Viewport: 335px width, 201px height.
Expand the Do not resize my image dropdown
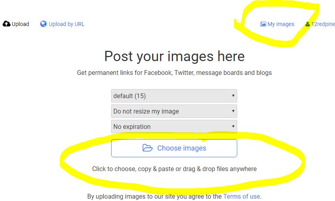(174, 111)
